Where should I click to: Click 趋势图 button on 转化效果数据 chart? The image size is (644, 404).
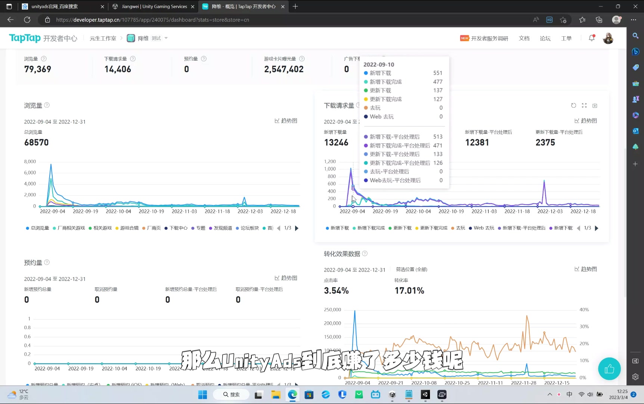coord(585,269)
